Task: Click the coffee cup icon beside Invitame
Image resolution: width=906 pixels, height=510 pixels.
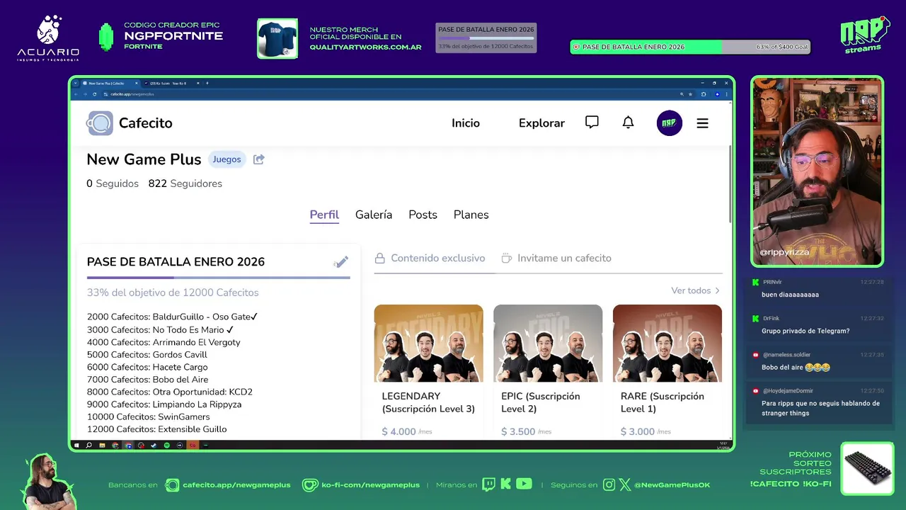Action: (506, 258)
